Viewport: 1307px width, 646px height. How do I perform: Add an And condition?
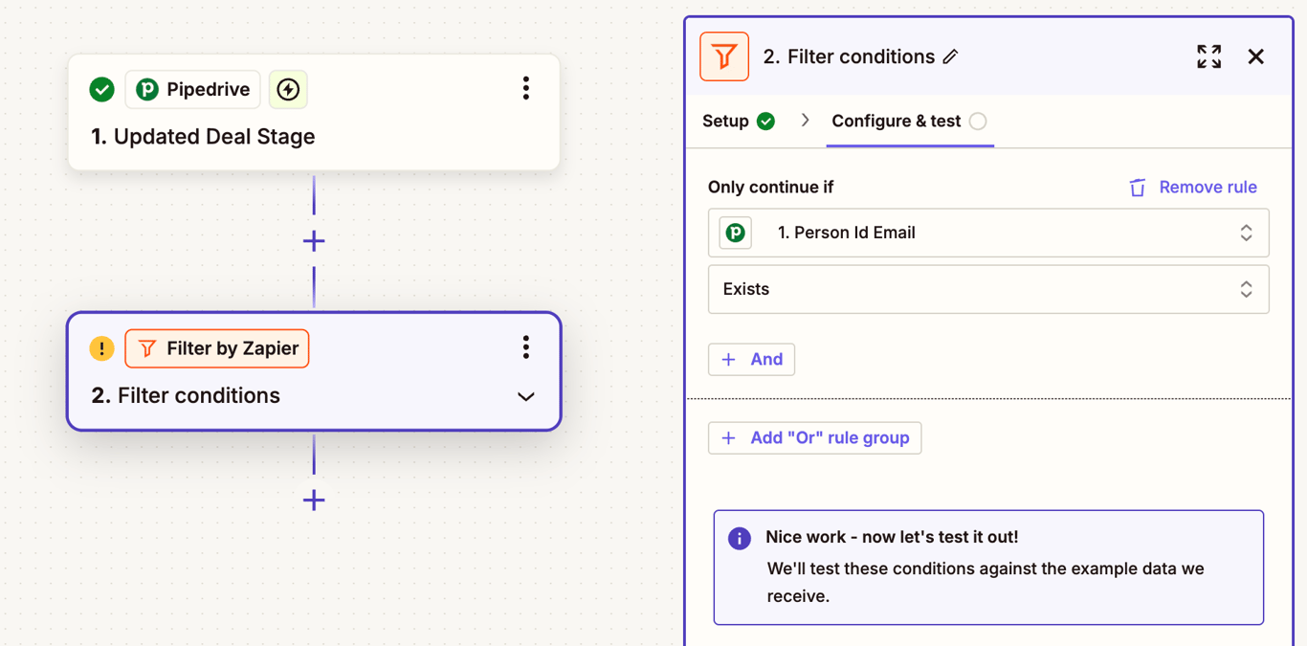751,360
